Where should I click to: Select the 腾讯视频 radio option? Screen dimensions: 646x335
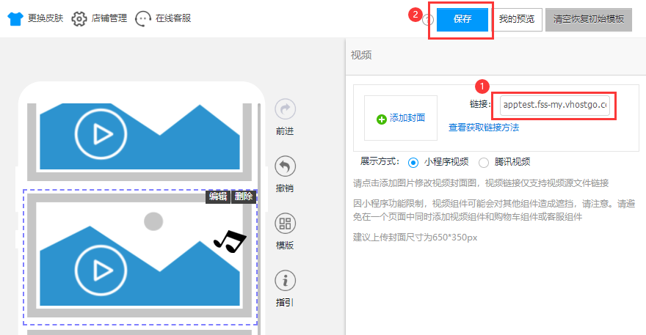coord(484,162)
